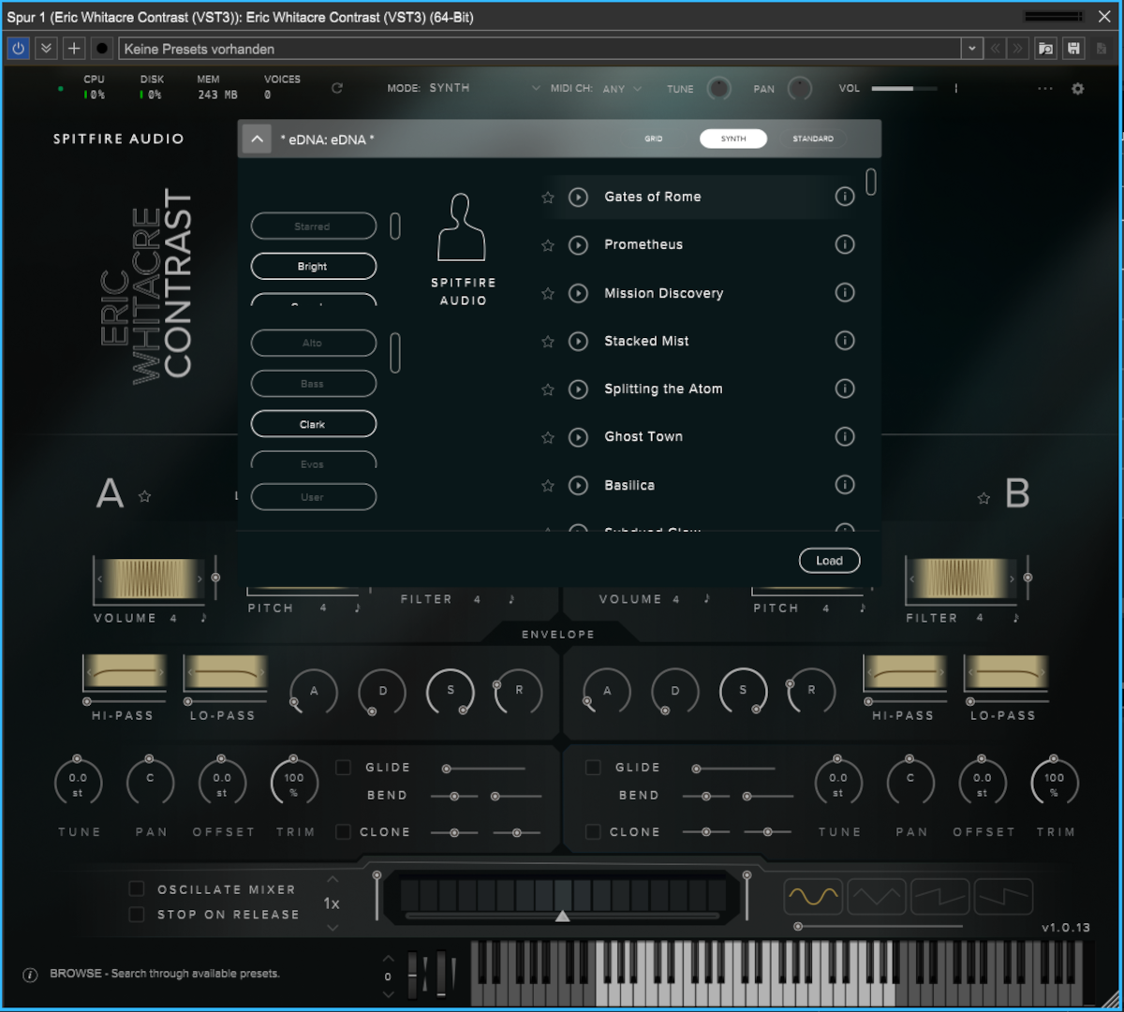The image size is (1124, 1012).
Task: Switch to the SYNTH view tab
Action: pyautogui.click(x=733, y=139)
